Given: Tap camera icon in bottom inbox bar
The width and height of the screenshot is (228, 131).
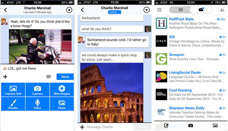Looking at the screenshot, I should click(x=190, y=125).
